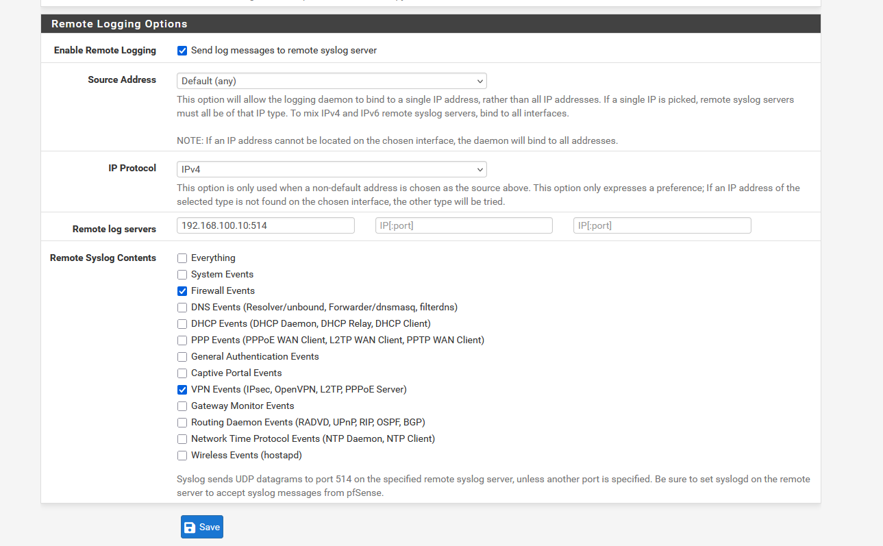
Task: Uncheck the VPN Events checkbox
Action: coord(182,390)
